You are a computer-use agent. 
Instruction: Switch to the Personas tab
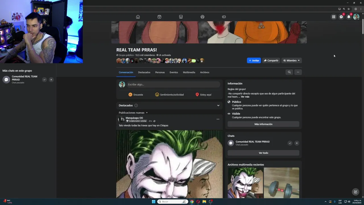160,72
